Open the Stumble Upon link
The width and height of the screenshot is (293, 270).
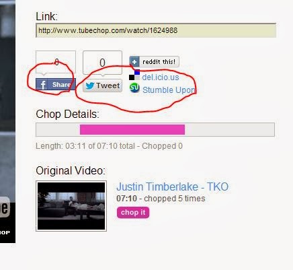(169, 90)
